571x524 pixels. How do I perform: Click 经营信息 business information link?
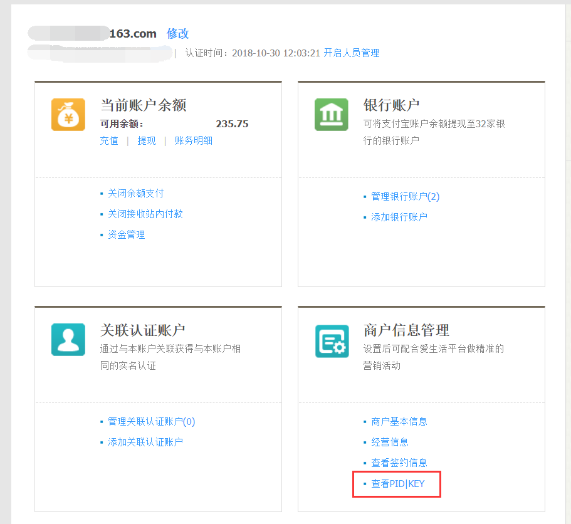point(389,442)
